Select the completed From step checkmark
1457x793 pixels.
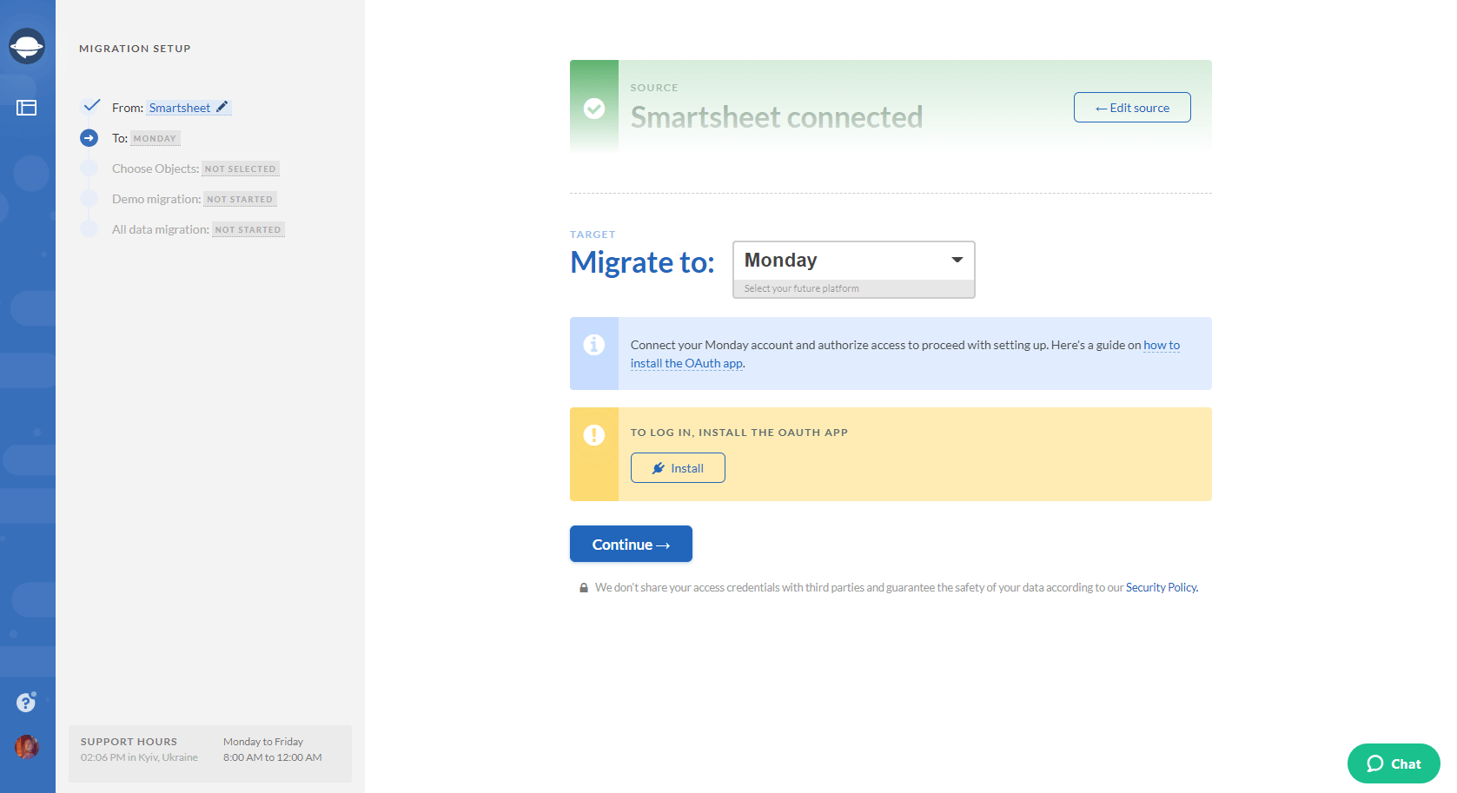pos(91,106)
